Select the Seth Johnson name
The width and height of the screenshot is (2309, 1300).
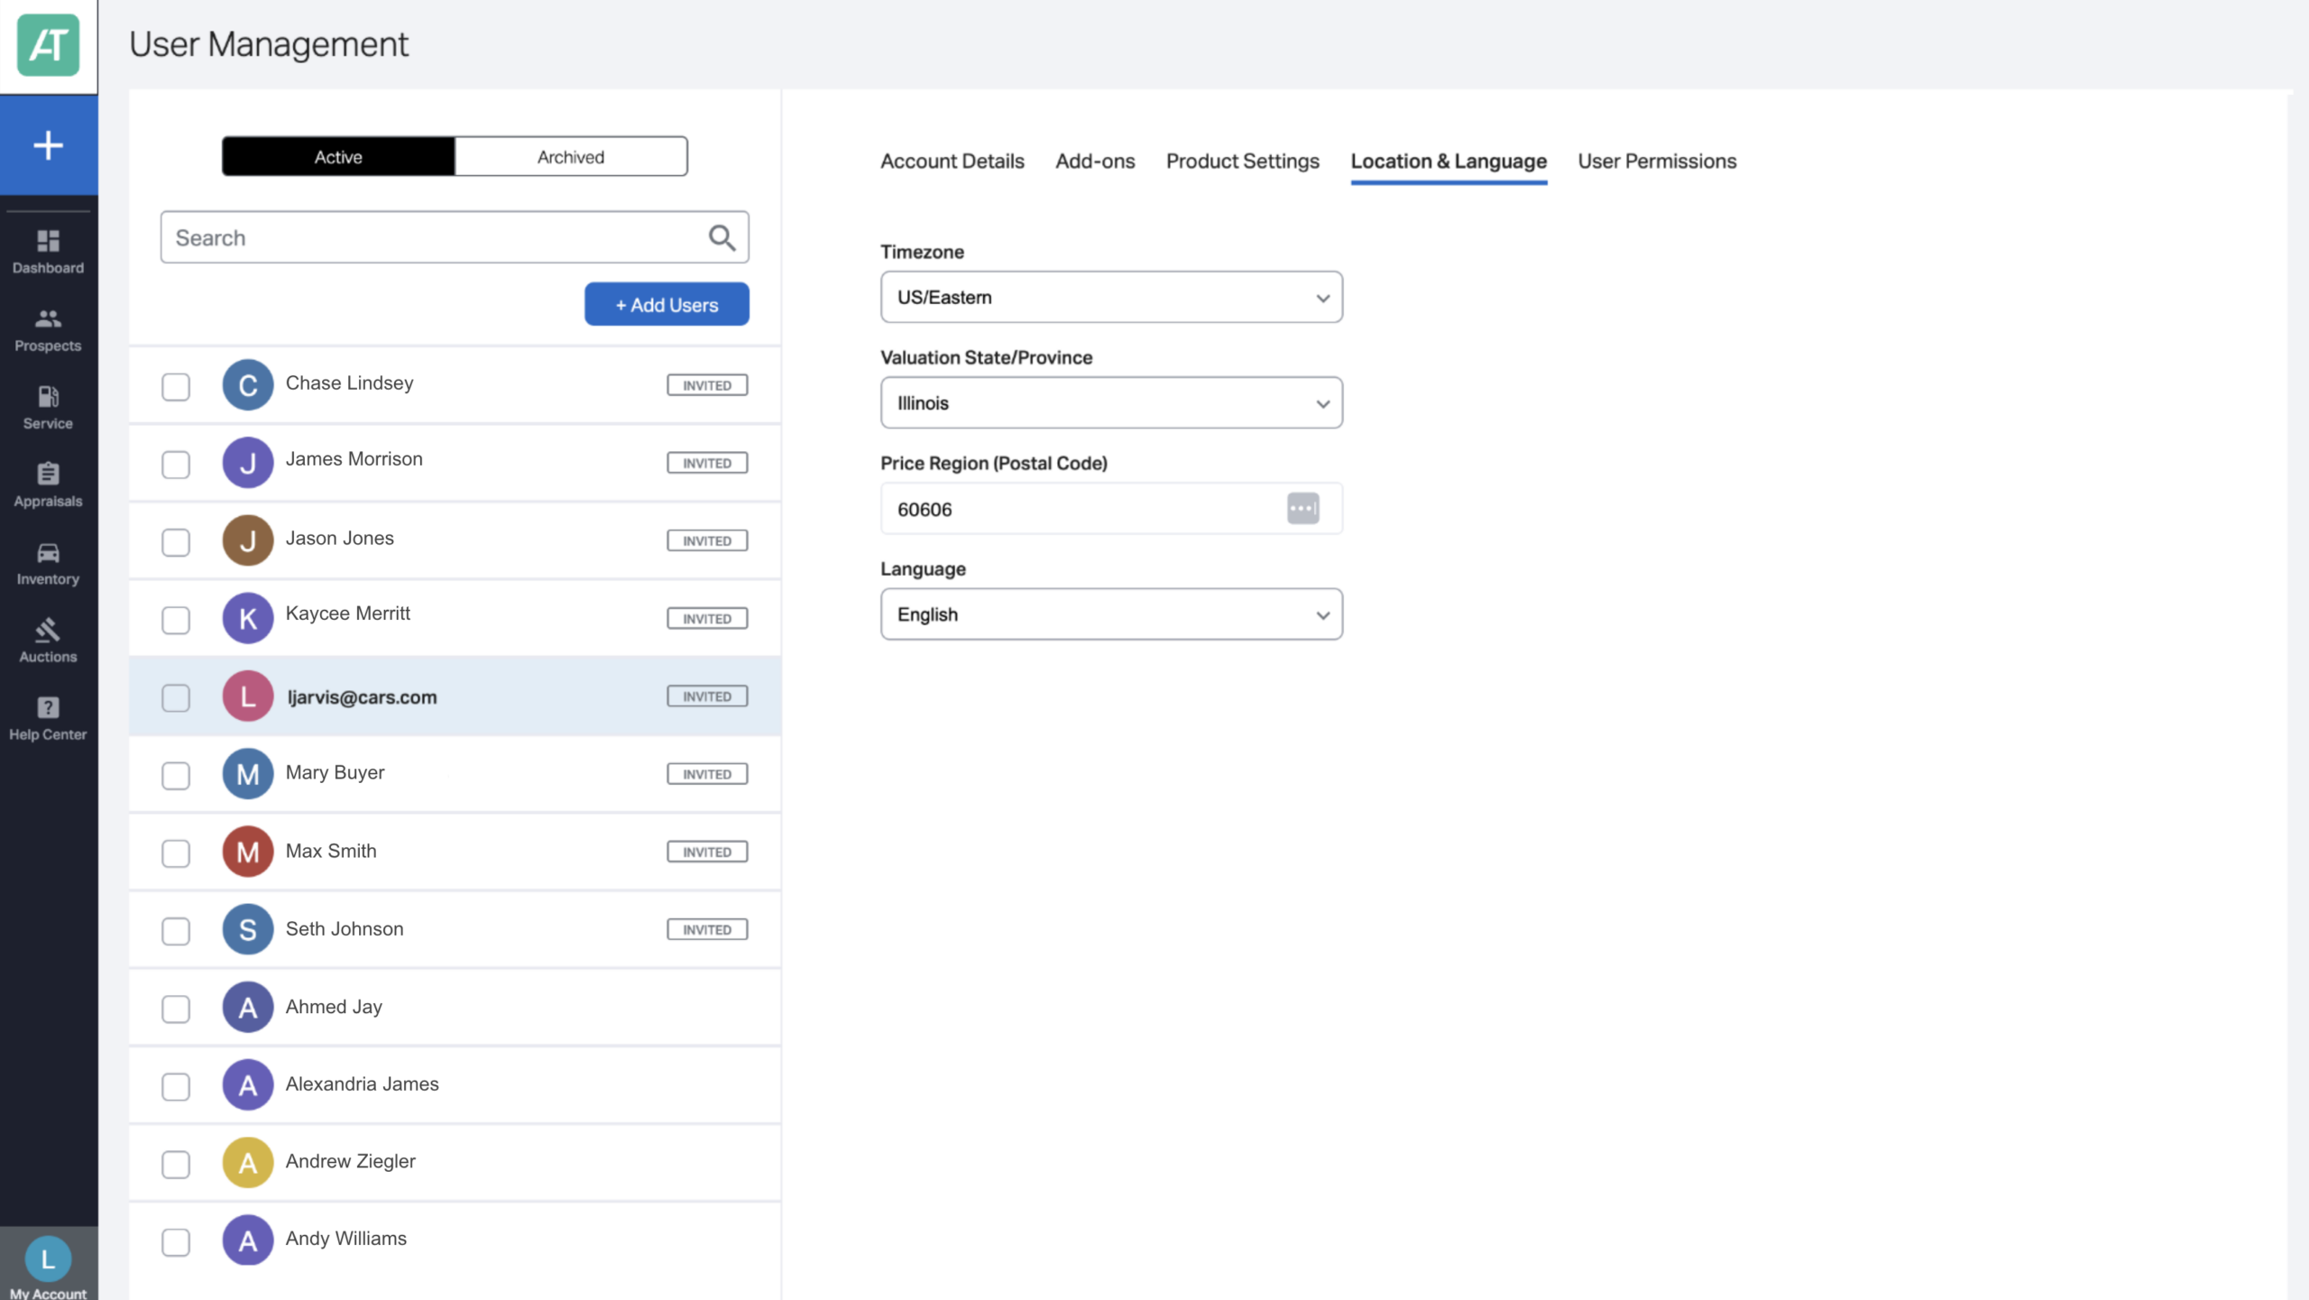(345, 928)
